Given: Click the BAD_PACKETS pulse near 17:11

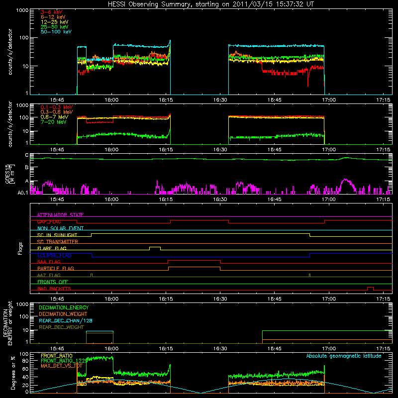Looking at the screenshot, I should click(x=370, y=288).
